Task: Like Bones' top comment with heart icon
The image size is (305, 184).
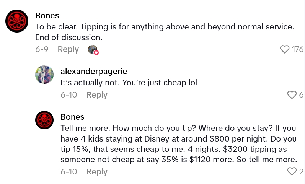Action: [284, 49]
